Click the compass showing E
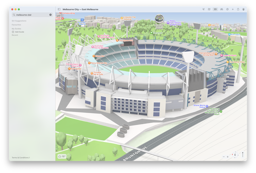 (x=235, y=155)
